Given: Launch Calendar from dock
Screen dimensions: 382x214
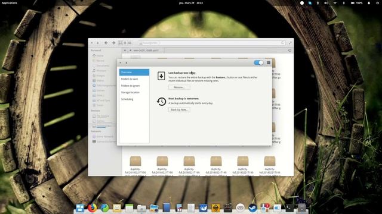Looking at the screenshot, I should click(129, 208).
